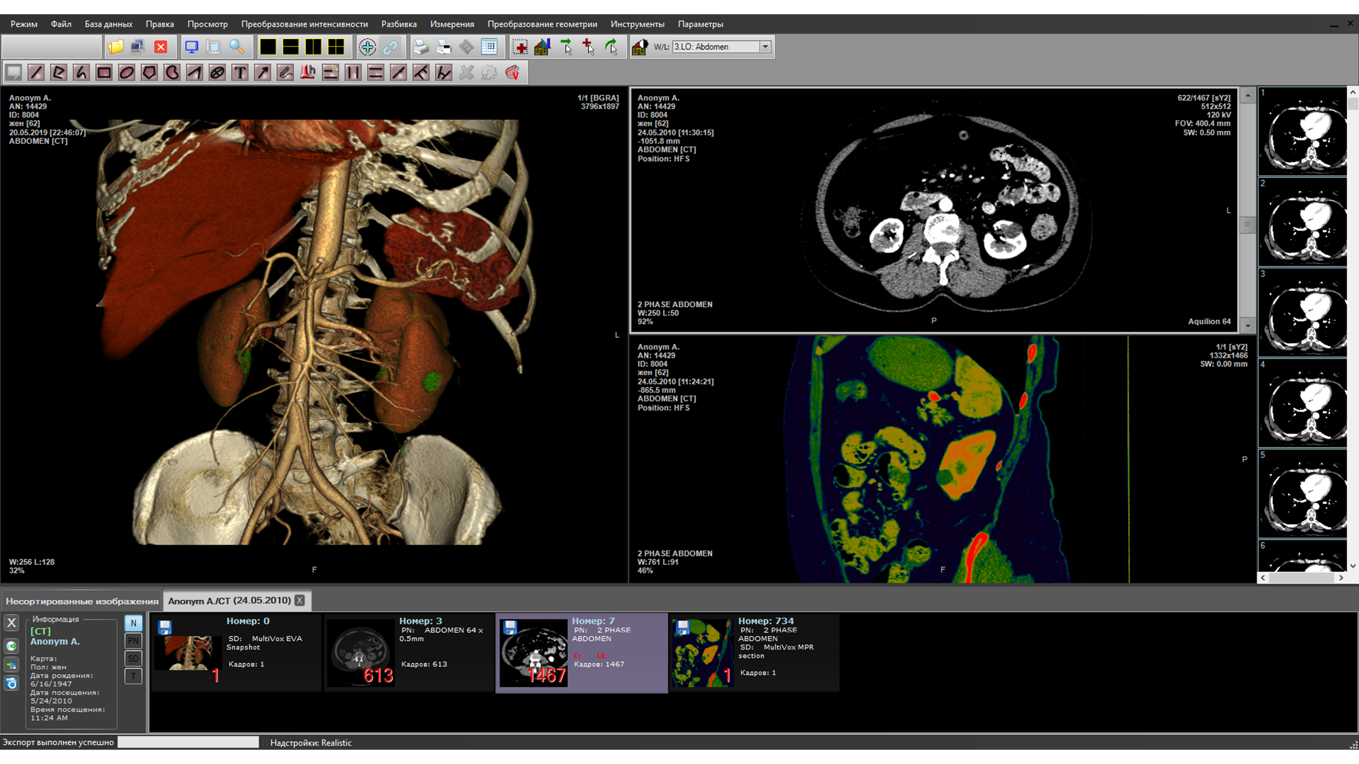
Task: Click the dashed selection with red cross icon
Action: (520, 47)
